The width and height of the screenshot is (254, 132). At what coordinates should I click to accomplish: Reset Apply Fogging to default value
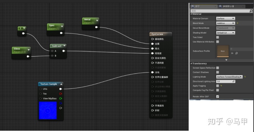(221, 86)
